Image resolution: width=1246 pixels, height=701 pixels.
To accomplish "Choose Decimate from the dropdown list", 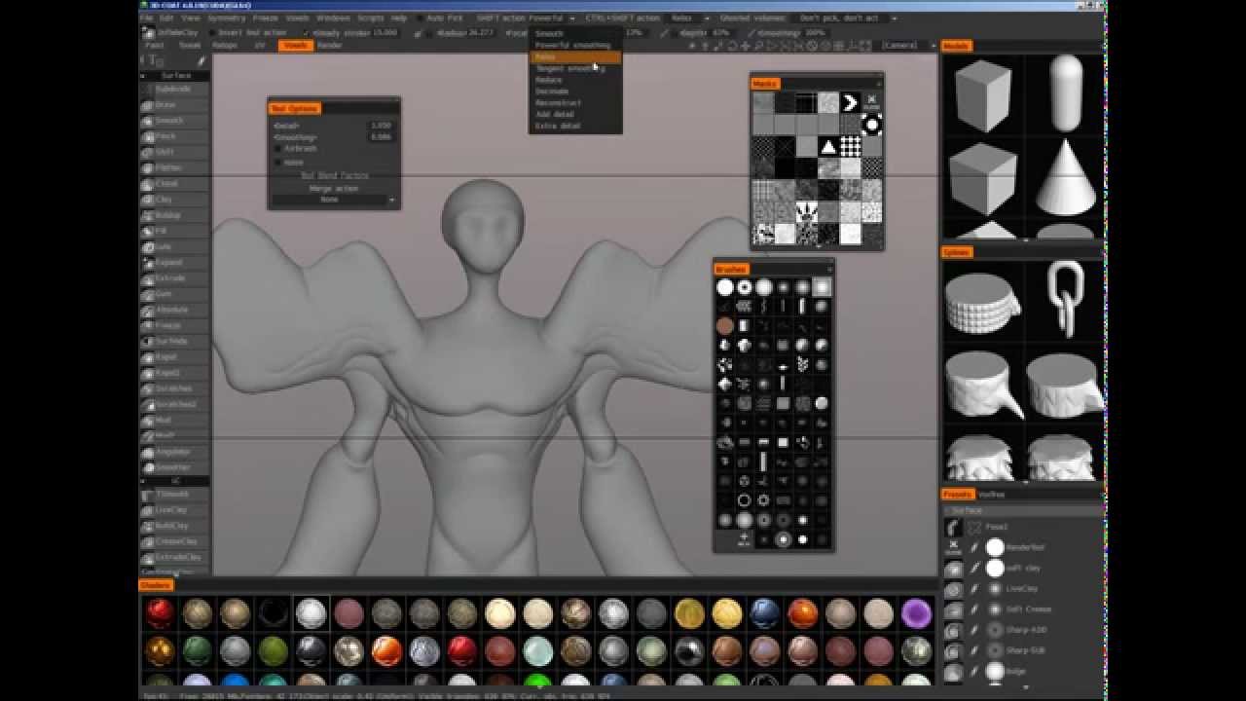I will 574,92.
